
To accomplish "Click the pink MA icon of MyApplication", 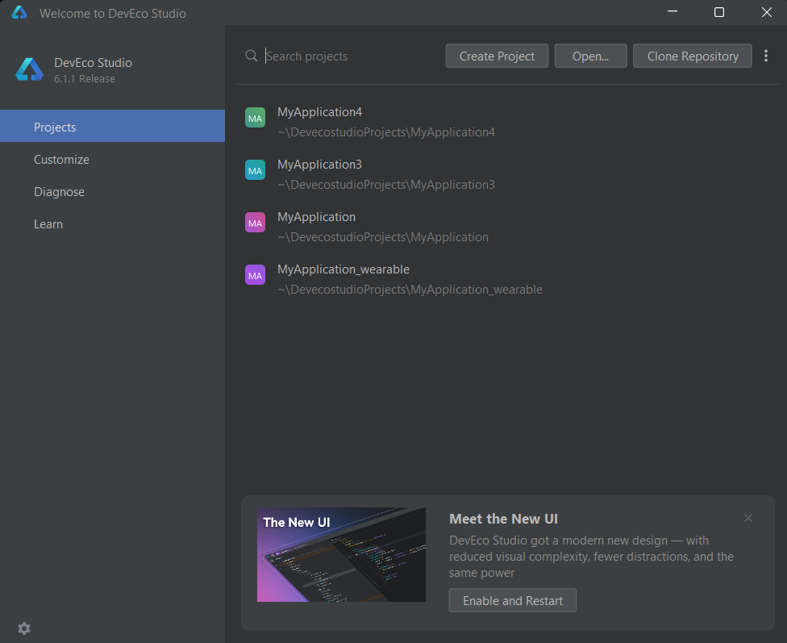I will 255,223.
